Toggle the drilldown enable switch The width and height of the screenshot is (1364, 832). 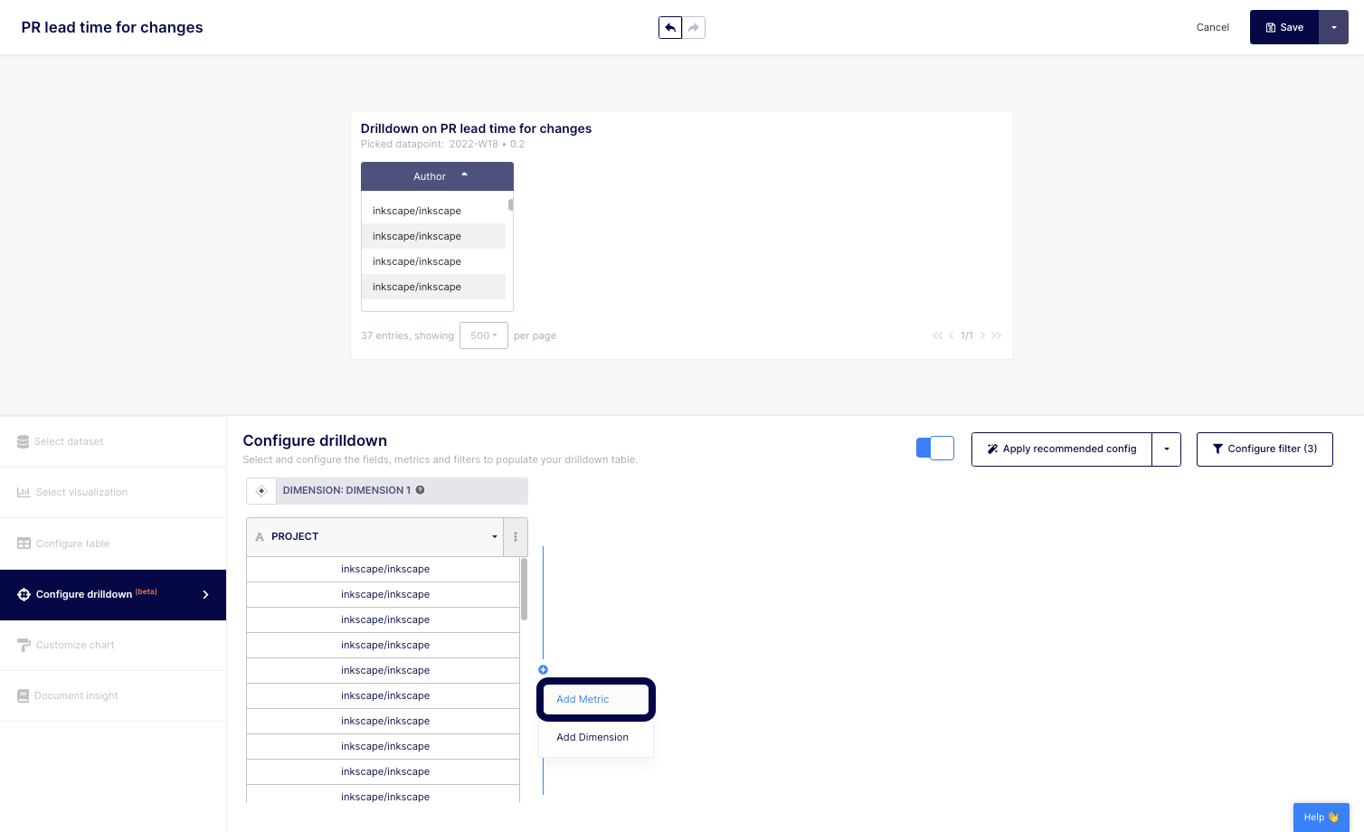(934, 449)
